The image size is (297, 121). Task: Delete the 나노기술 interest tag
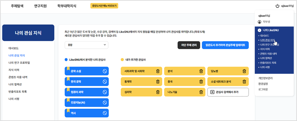[201, 92]
